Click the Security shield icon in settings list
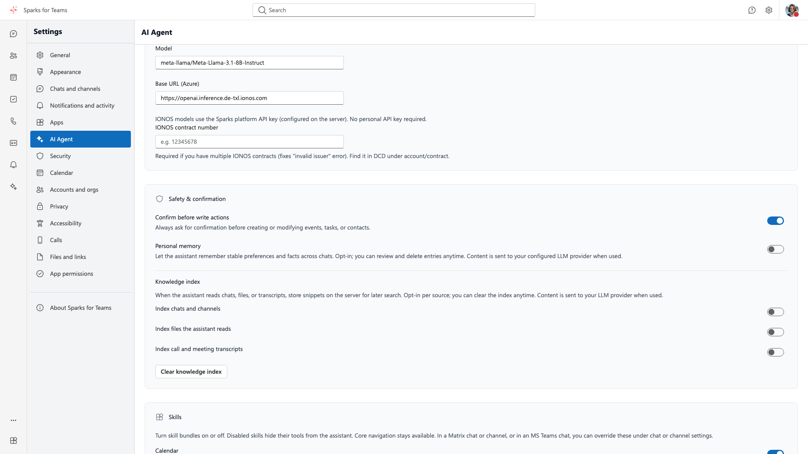 40,156
